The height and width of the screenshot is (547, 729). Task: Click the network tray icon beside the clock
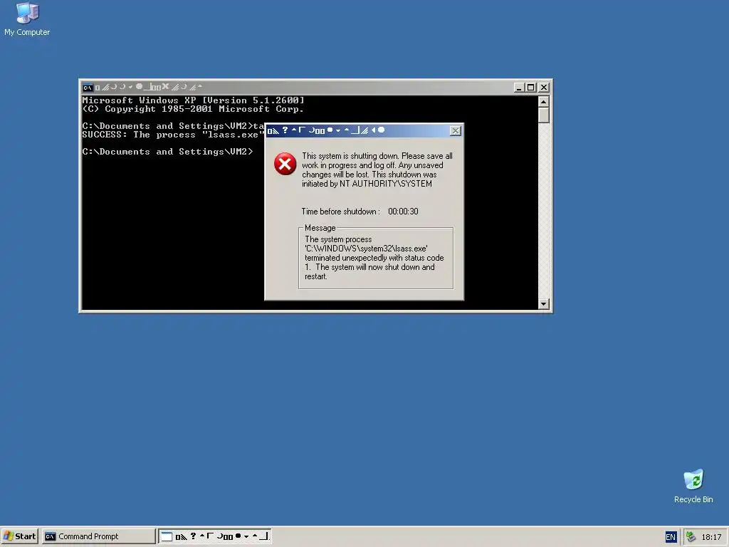(691, 537)
